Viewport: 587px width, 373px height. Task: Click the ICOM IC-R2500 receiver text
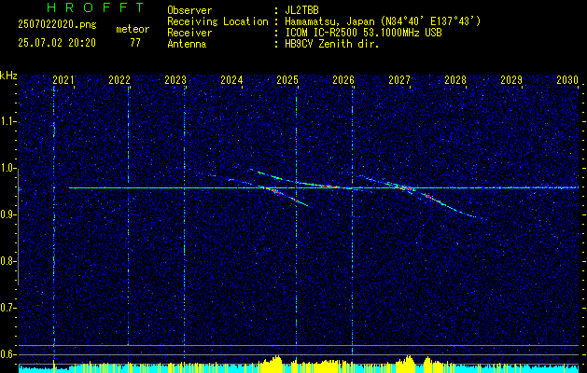point(363,33)
